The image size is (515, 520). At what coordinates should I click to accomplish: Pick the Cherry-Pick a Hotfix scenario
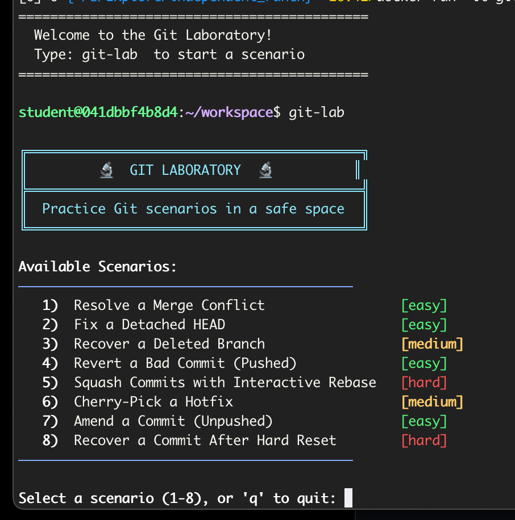[x=153, y=402]
